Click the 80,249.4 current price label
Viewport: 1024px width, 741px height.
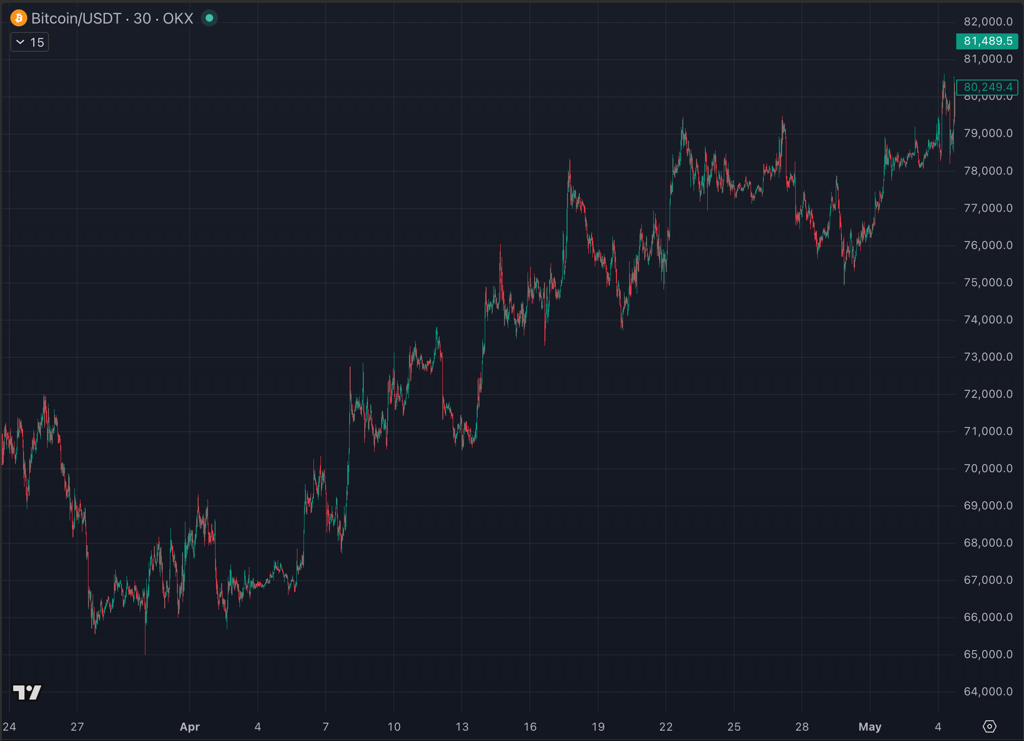(x=987, y=87)
